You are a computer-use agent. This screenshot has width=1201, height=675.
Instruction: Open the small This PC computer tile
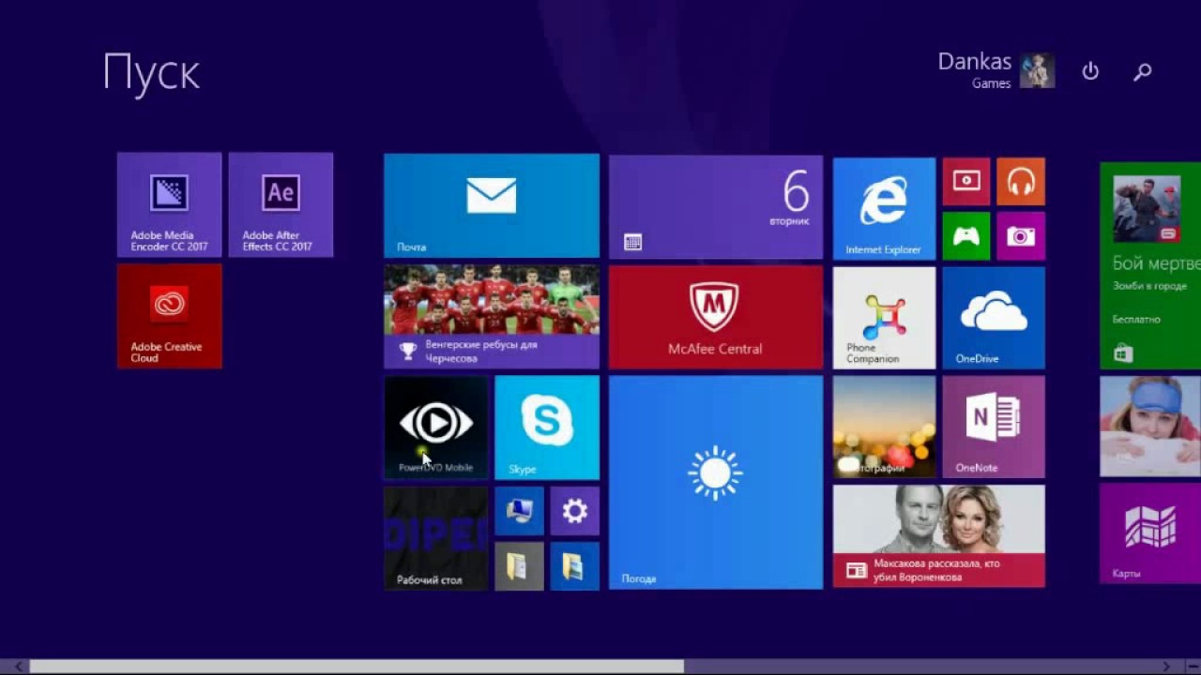click(x=519, y=511)
